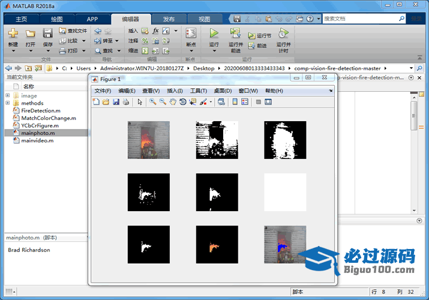The width and height of the screenshot is (429, 300).
Task: Open the 工具(T) menu in Figure window
Action: point(199,91)
